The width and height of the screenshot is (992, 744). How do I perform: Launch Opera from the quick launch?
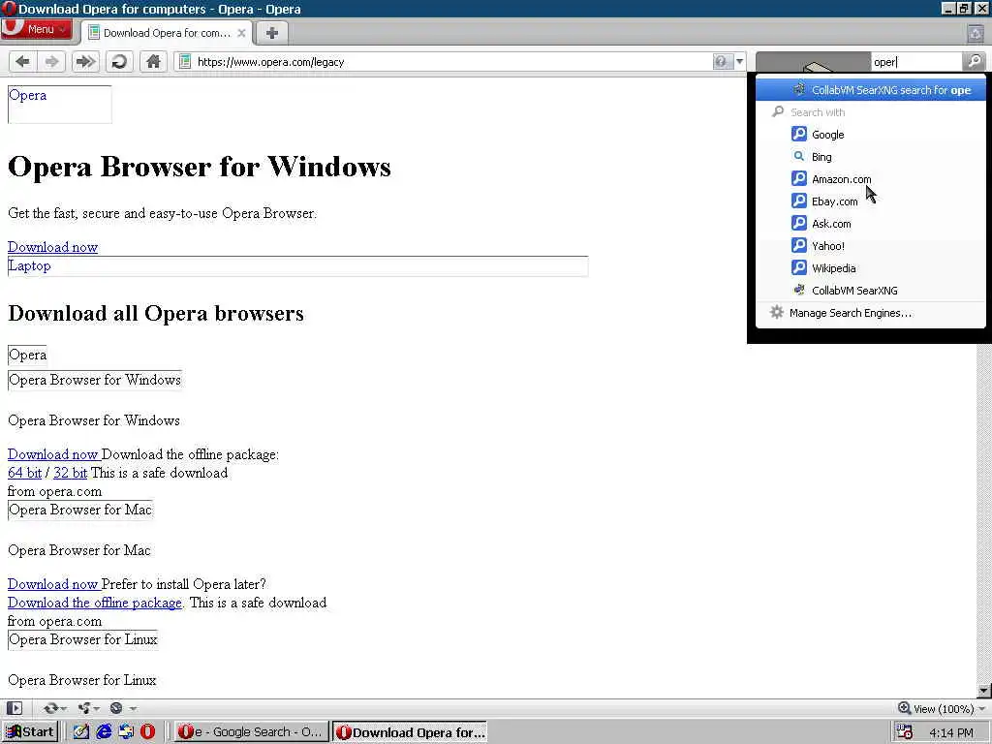click(x=147, y=732)
